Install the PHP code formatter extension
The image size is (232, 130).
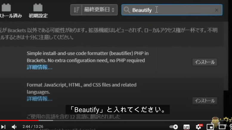tap(205, 62)
